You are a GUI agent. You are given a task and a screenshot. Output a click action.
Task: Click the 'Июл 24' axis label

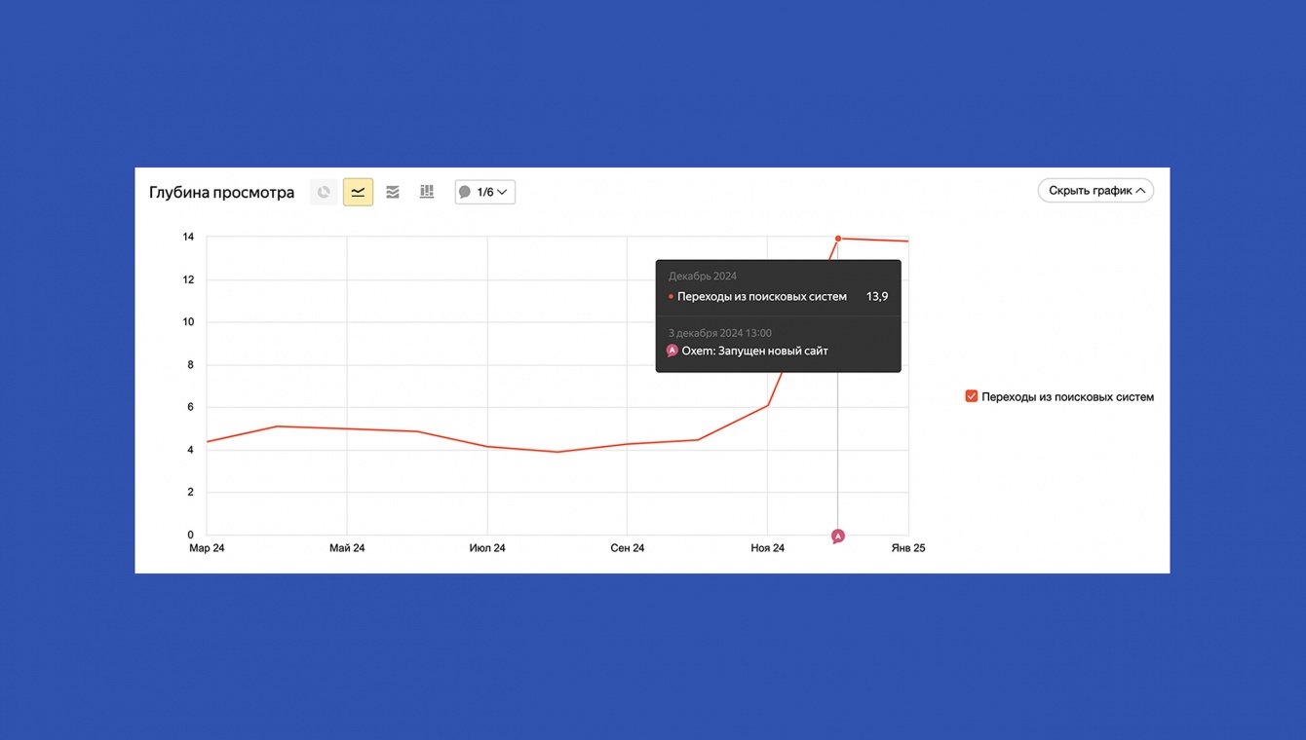(x=487, y=548)
